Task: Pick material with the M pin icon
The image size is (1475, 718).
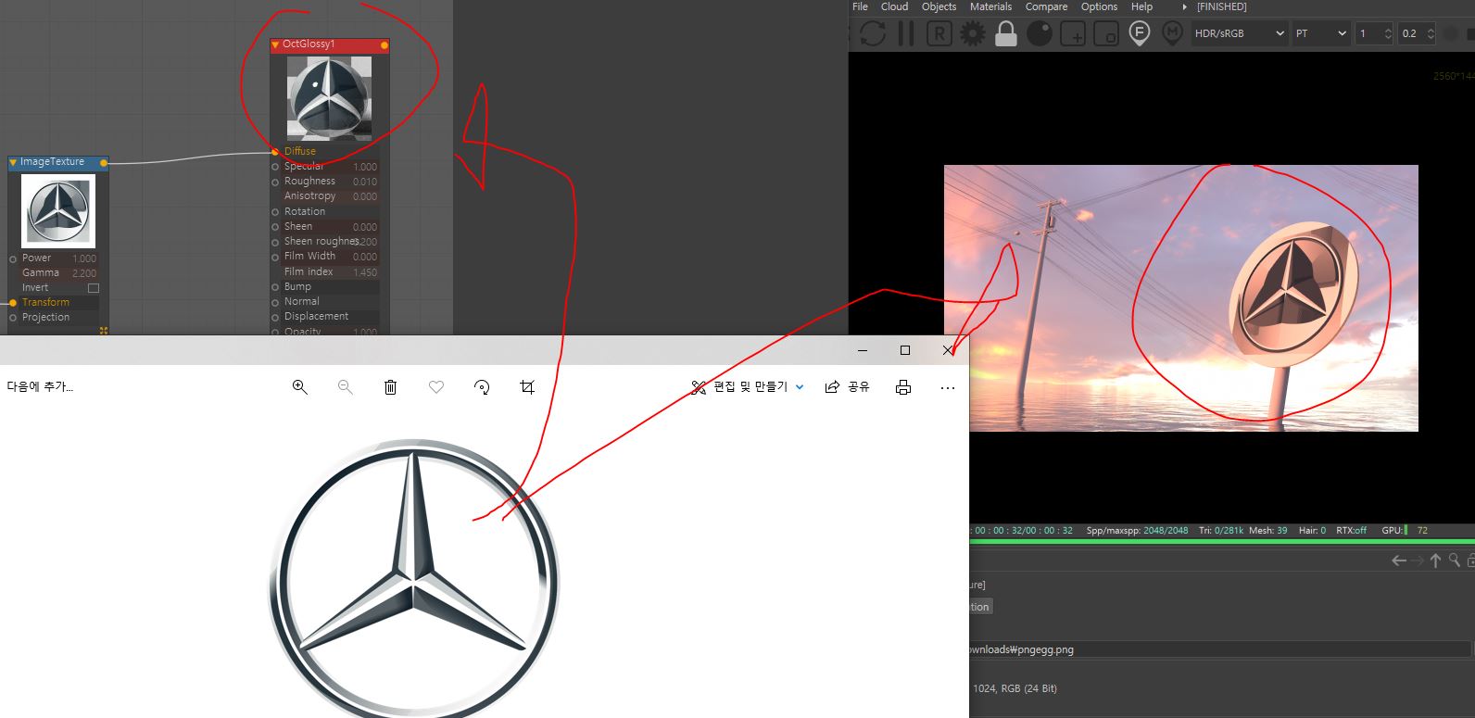Action: coord(1172,34)
